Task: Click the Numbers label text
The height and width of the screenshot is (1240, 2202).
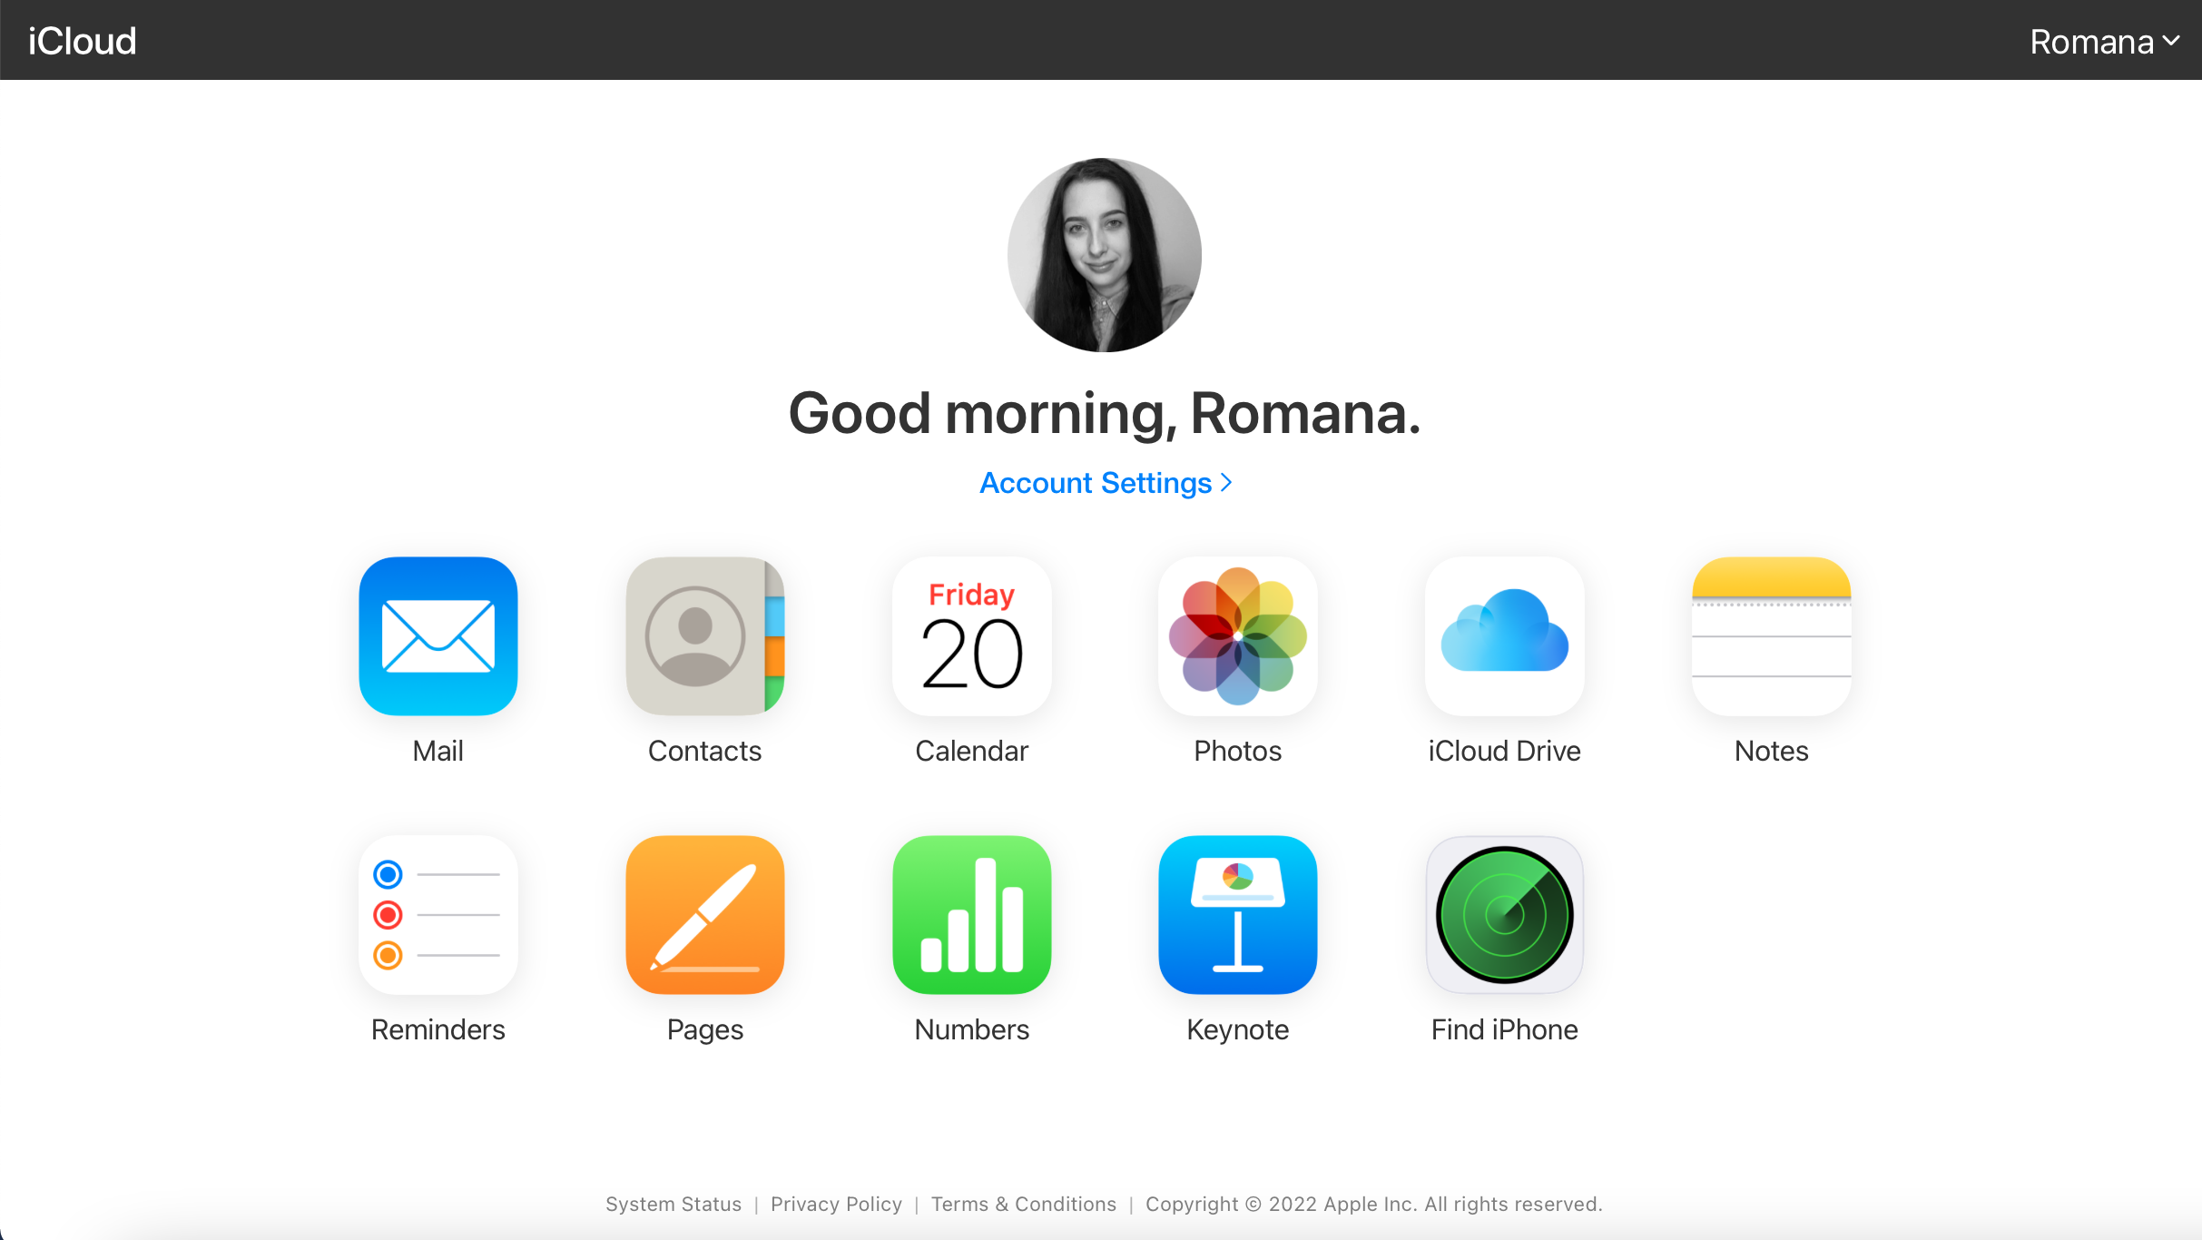Action: (972, 1029)
